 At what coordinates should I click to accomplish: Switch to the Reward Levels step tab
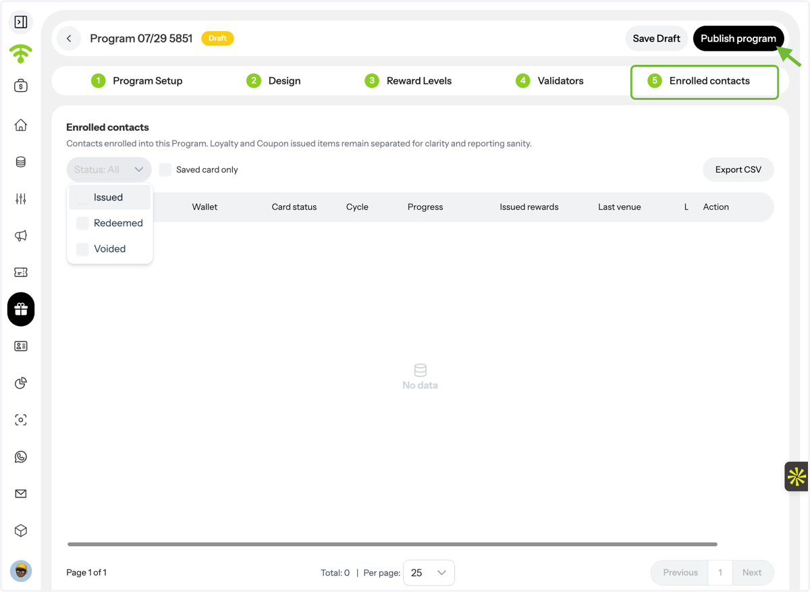tap(408, 81)
